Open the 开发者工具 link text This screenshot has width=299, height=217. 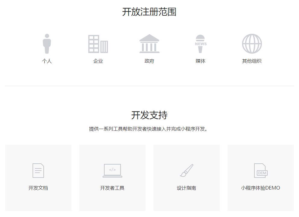coord(112,188)
